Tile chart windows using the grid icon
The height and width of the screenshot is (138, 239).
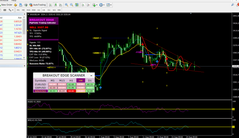point(76,5)
